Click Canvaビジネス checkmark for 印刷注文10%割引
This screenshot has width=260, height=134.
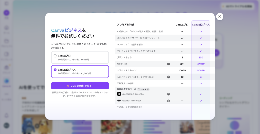click(x=201, y=83)
